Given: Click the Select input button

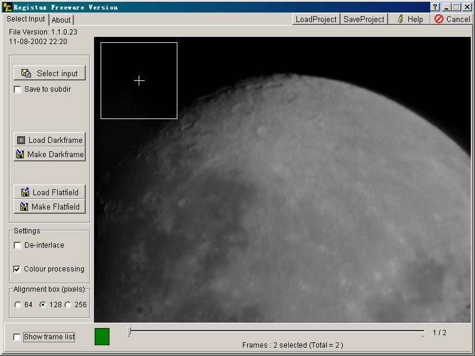Looking at the screenshot, I should pyautogui.click(x=49, y=73).
